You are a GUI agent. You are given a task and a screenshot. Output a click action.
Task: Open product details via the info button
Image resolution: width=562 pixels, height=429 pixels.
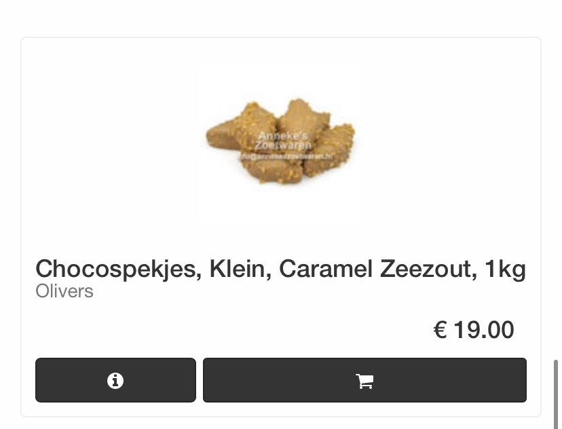116,380
